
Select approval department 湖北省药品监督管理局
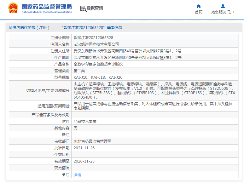92,141
